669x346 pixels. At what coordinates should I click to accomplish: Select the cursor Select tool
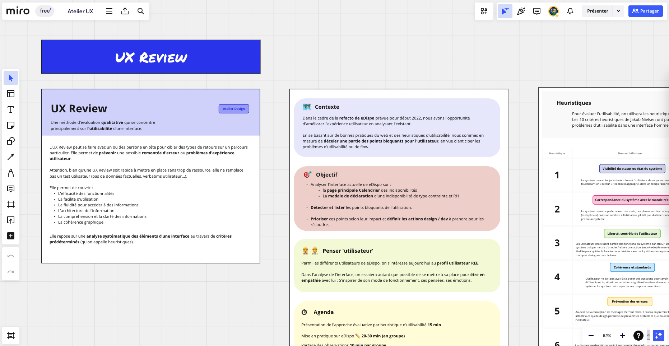point(11,78)
